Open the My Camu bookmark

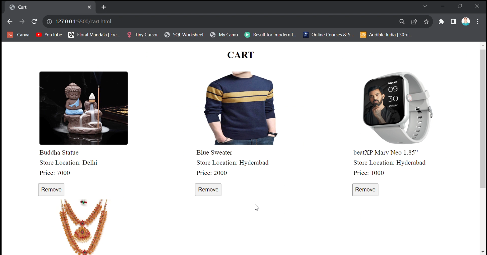tap(224, 35)
